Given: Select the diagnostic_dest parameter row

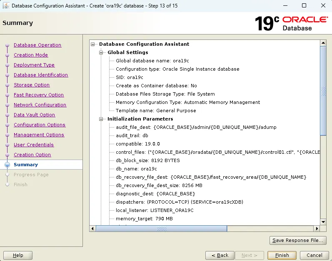Looking at the screenshot, I should click(x=155, y=194).
